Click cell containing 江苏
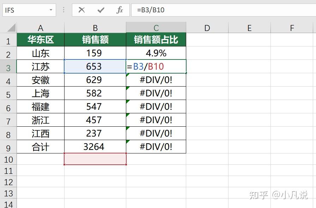Screen dimensions: 316x208 pyautogui.click(x=41, y=67)
